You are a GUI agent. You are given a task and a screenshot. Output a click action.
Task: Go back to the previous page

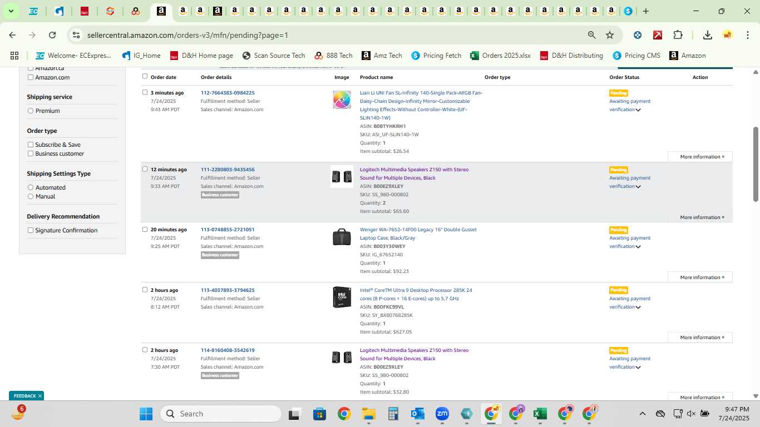point(12,35)
